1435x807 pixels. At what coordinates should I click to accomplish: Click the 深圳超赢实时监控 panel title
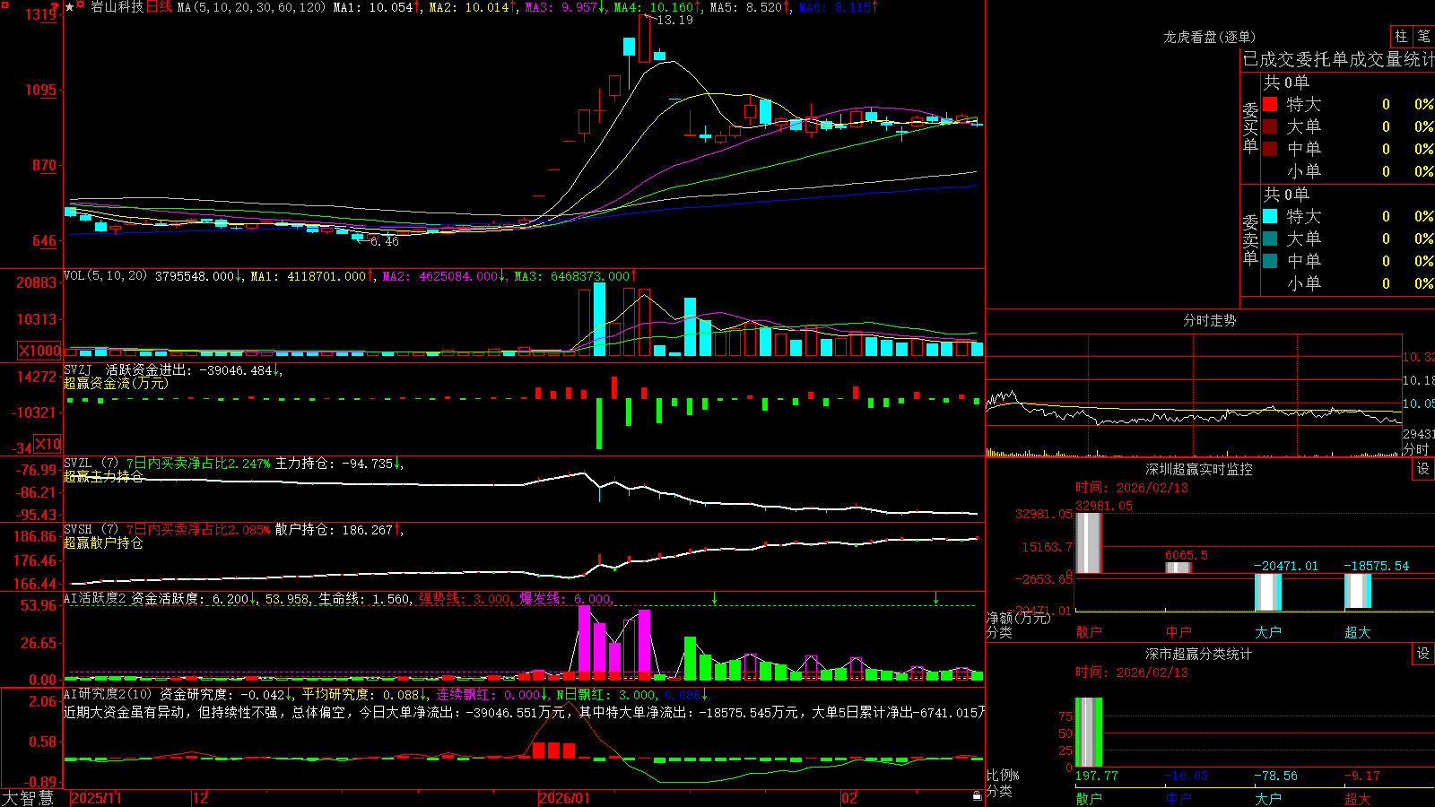(1199, 469)
